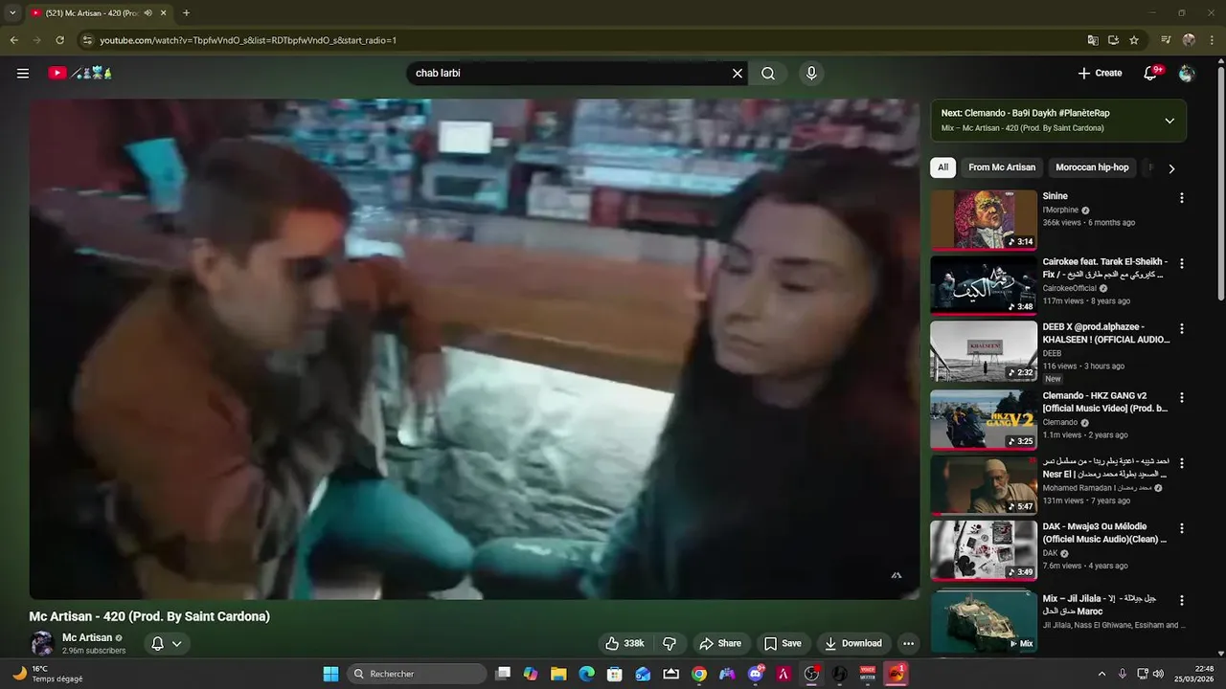The height and width of the screenshot is (689, 1226).
Task: Show hidden system tray icons
Action: (x=1101, y=674)
